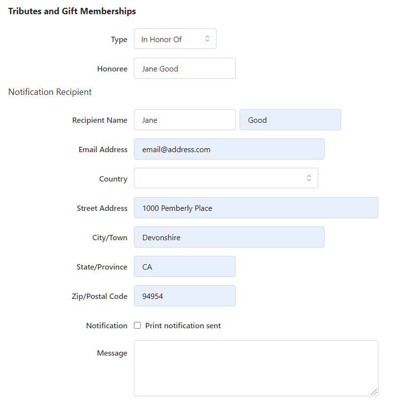Click the State/Province field showing CA
The width and height of the screenshot is (395, 409).
click(185, 266)
